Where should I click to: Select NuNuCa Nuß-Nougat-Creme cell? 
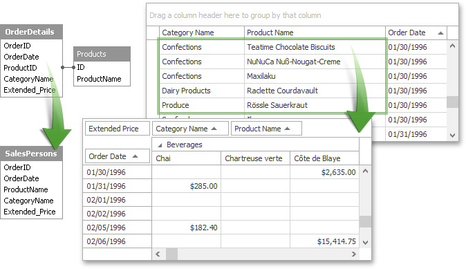315,62
